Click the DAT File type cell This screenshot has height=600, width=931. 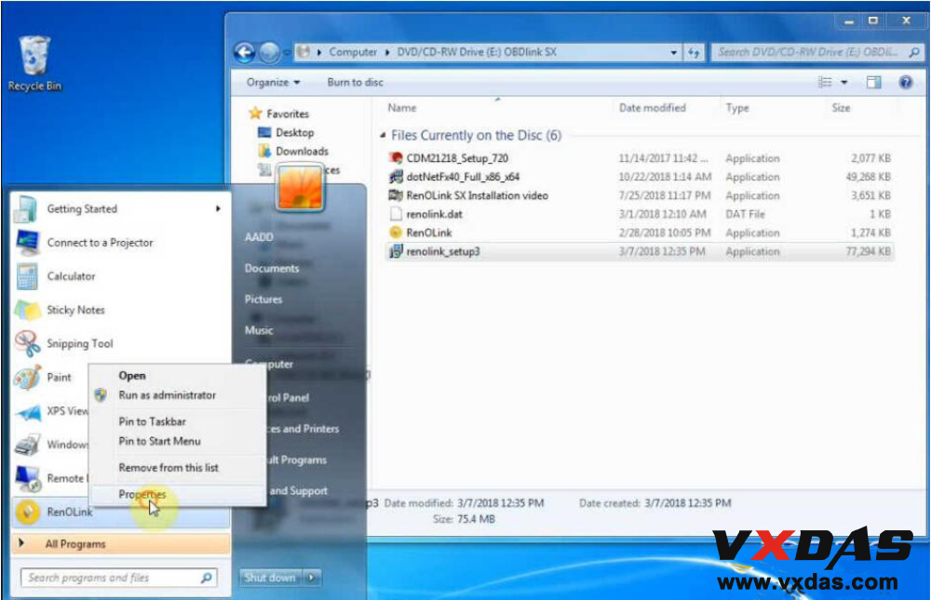coord(745,214)
